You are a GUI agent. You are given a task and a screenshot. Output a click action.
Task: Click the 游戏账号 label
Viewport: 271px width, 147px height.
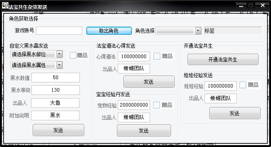pos(24,30)
